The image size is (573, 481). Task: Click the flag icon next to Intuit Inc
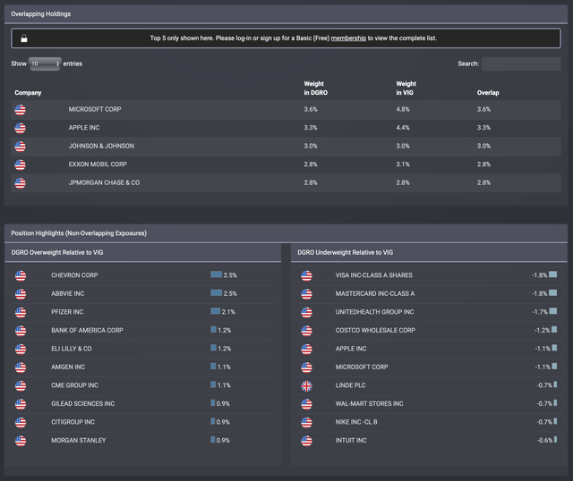[x=306, y=441]
